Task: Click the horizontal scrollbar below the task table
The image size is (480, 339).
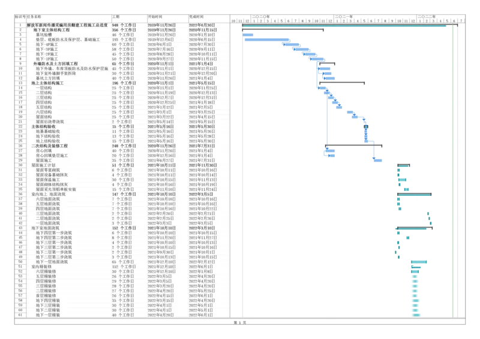Action: pos(120,319)
